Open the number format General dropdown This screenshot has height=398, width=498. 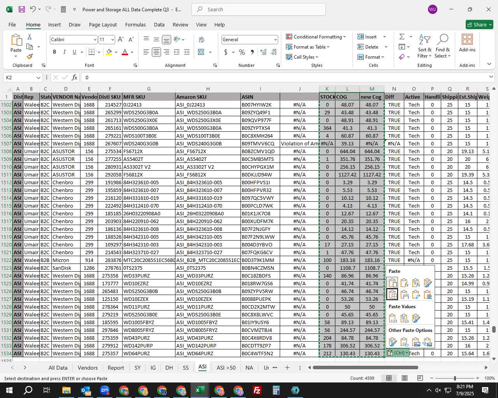(275, 40)
